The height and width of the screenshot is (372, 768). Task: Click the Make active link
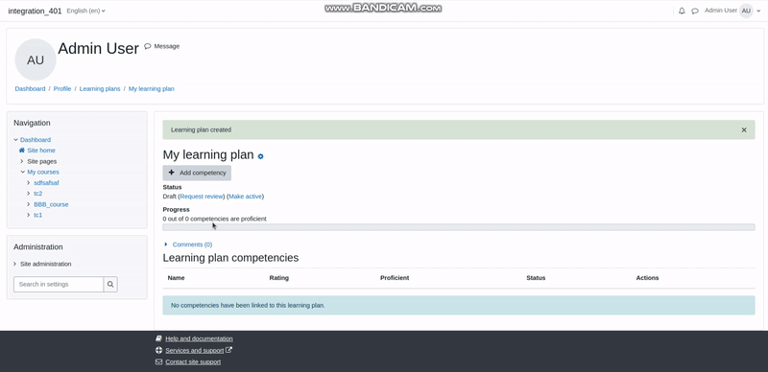click(x=246, y=197)
